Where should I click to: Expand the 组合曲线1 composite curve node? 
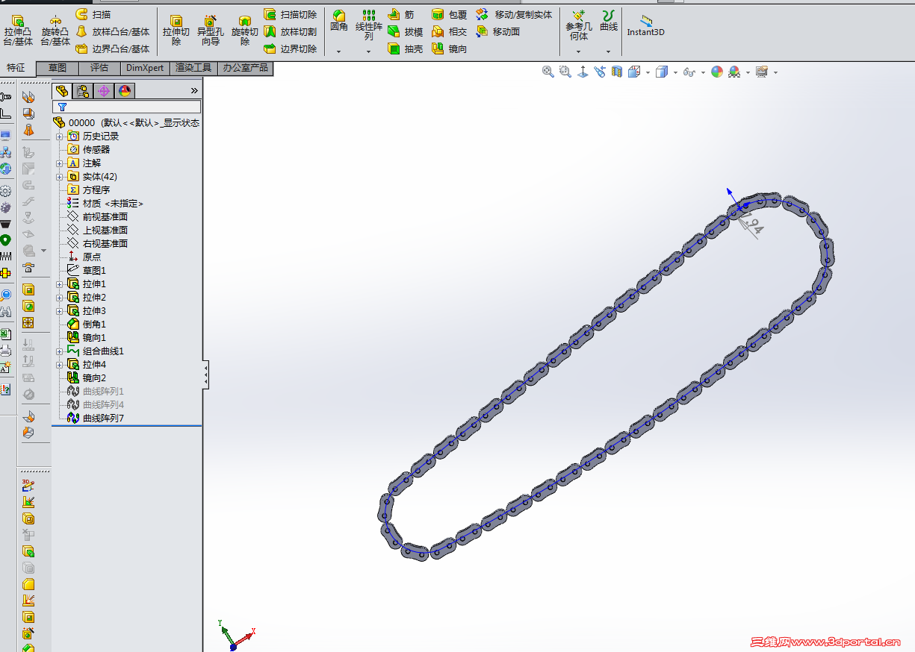click(x=59, y=351)
